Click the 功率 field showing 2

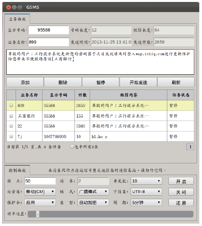(x=93, y=181)
